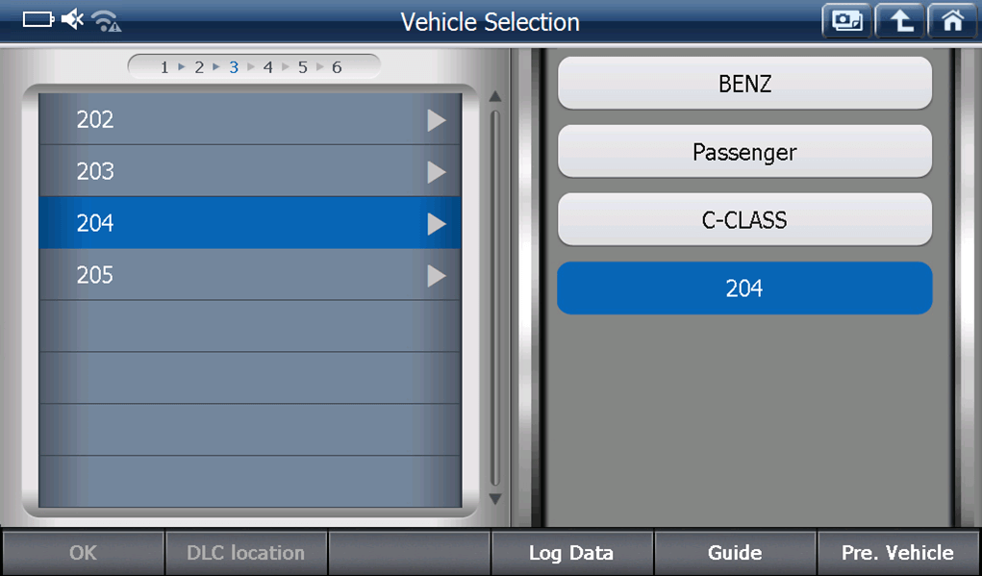Select BENZ in the selection path
The height and width of the screenshot is (576, 982).
(x=744, y=84)
